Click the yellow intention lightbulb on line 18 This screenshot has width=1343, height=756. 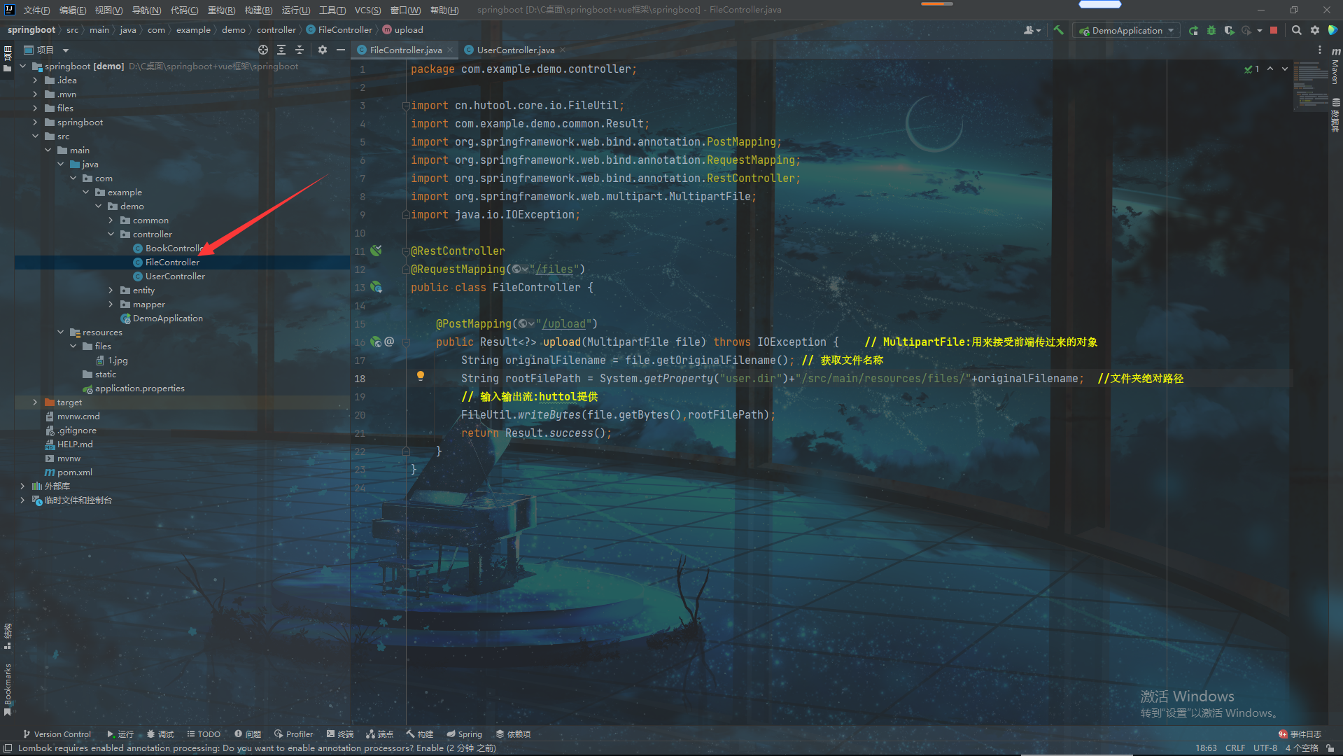click(x=421, y=376)
